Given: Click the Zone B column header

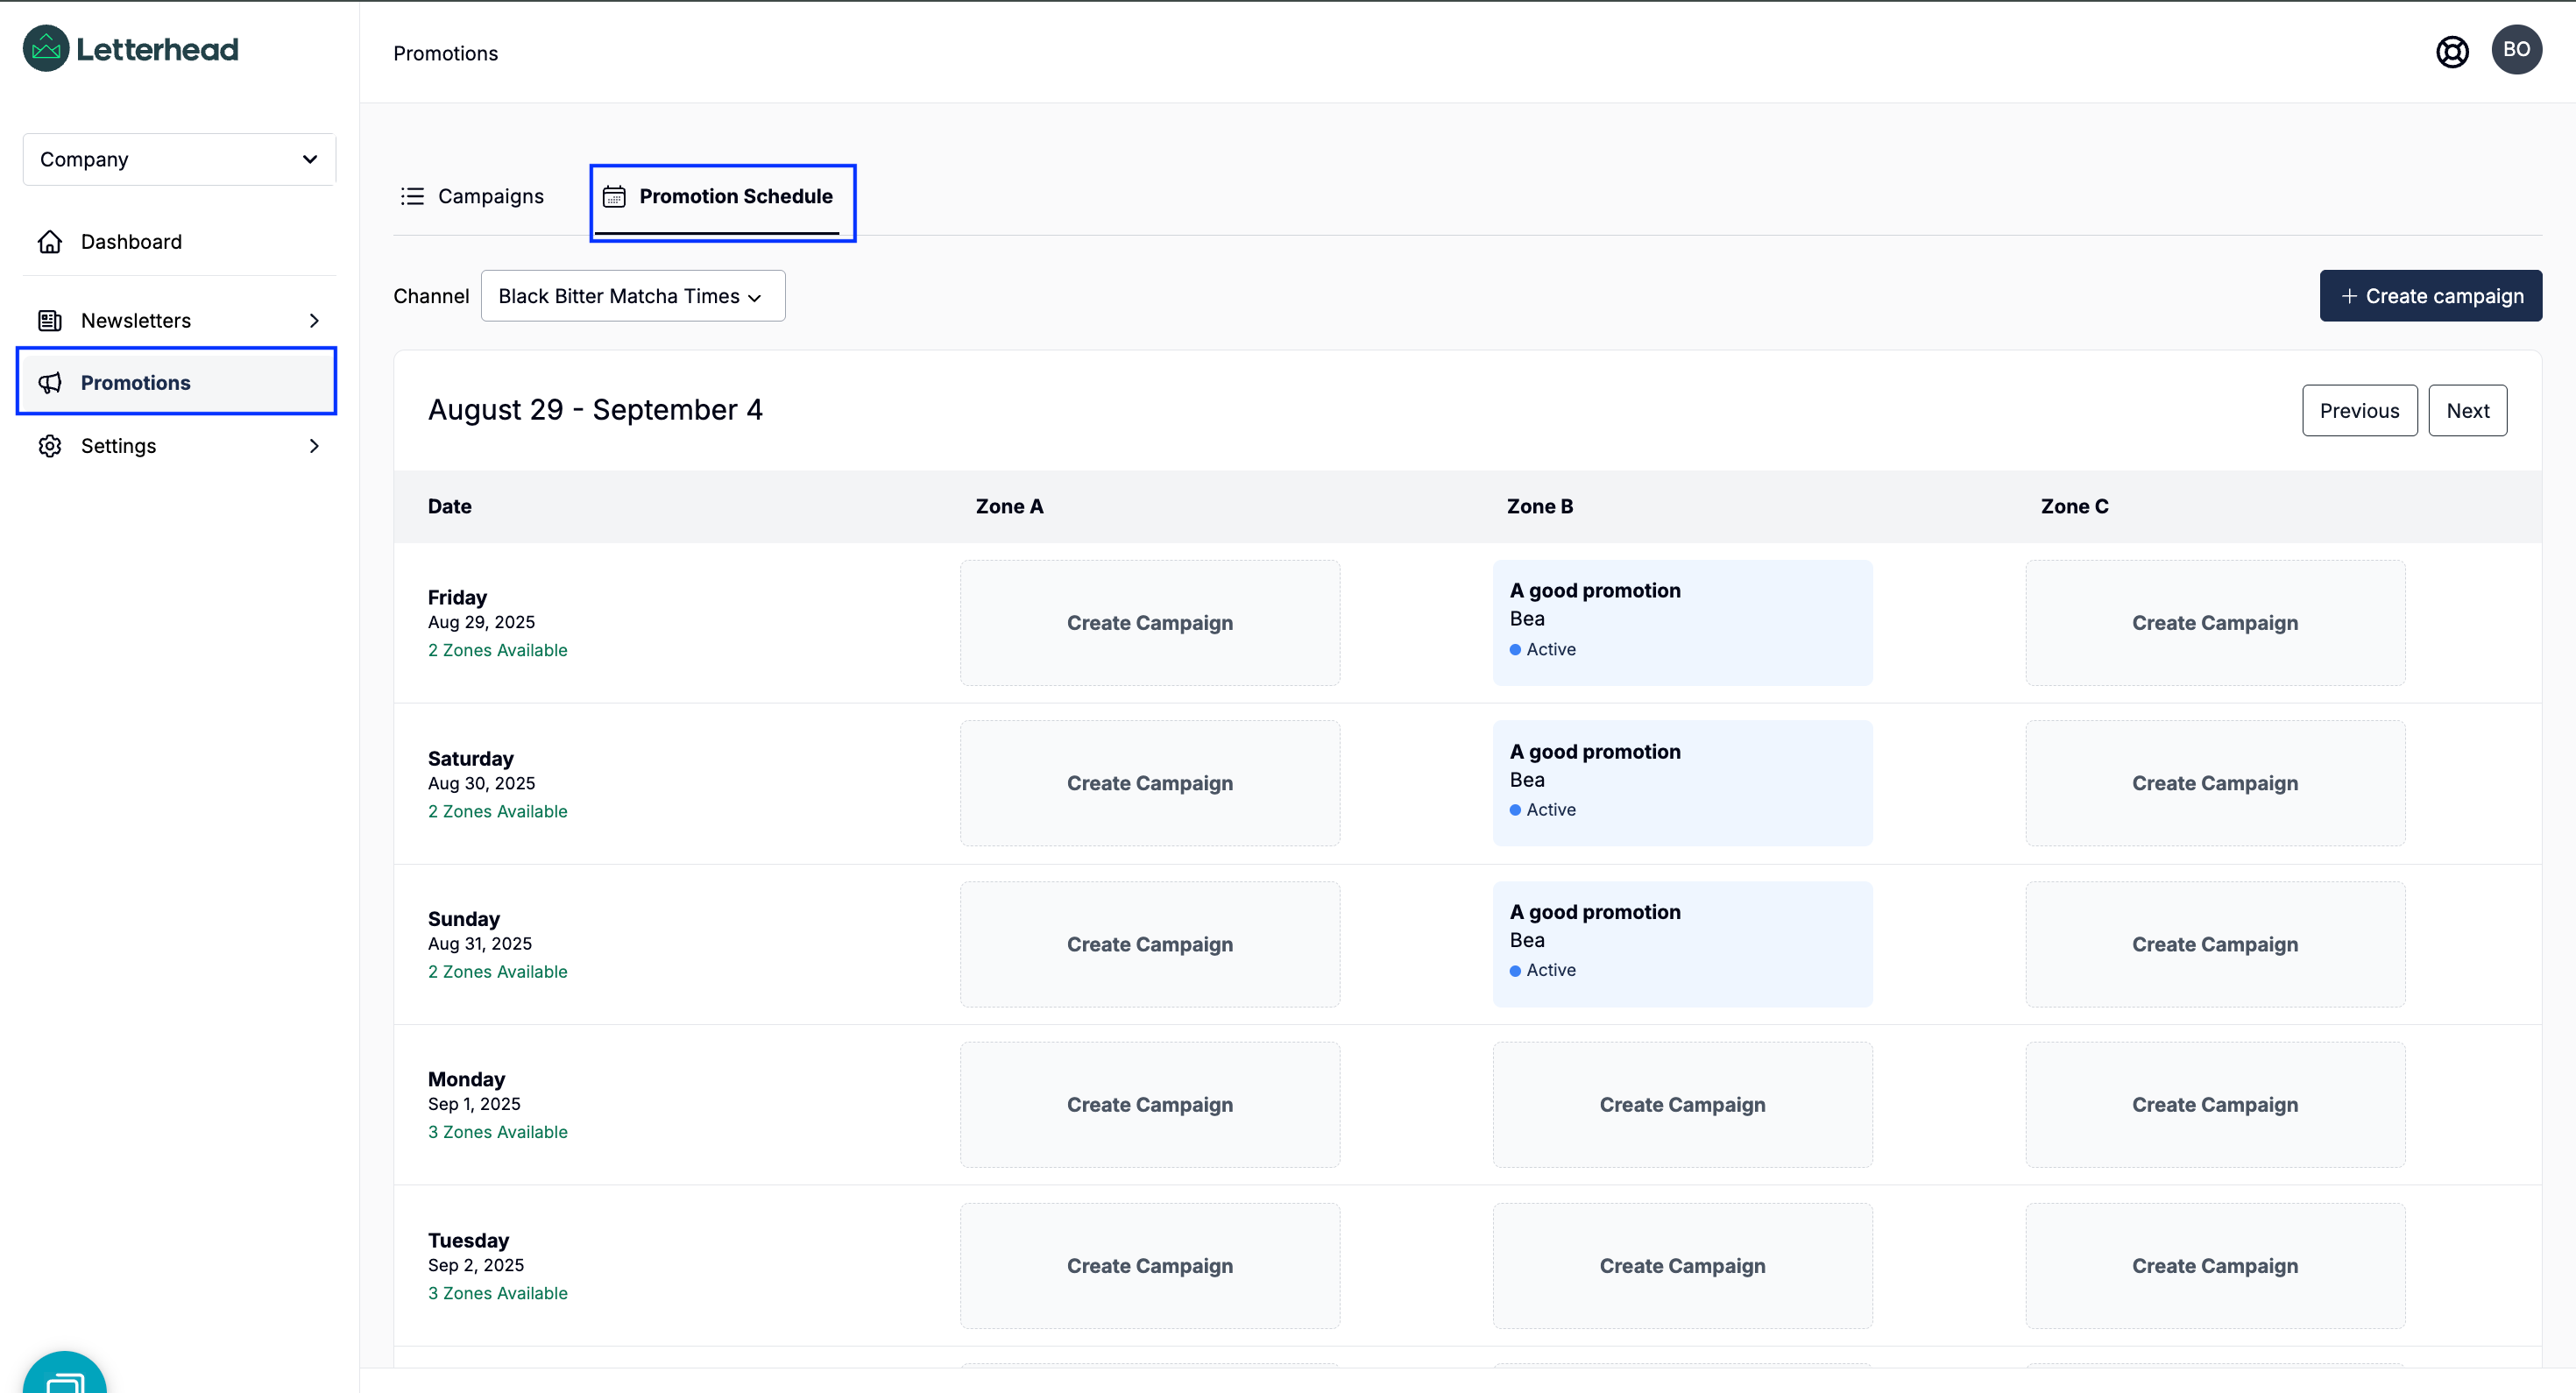Looking at the screenshot, I should (1540, 507).
